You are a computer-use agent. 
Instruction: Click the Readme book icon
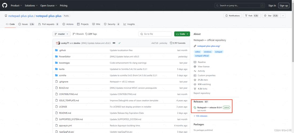[195, 62]
